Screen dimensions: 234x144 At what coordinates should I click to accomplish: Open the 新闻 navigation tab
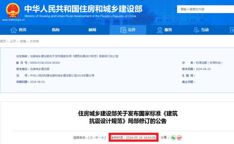pyautogui.click(x=92, y=30)
